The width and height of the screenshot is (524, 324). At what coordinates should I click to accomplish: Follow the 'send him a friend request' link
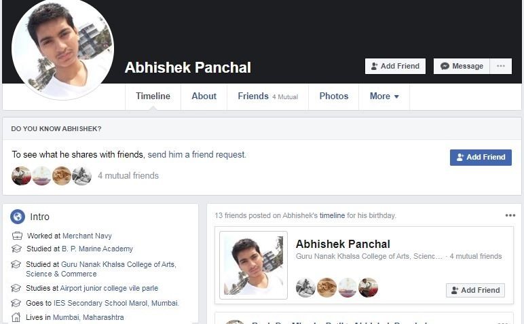[197, 154]
